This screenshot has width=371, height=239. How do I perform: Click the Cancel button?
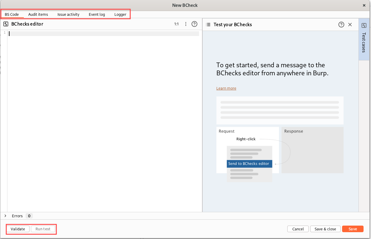298,229
